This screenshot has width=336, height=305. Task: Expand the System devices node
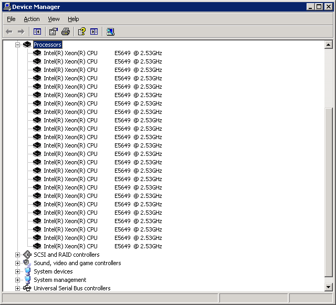pos(17,271)
